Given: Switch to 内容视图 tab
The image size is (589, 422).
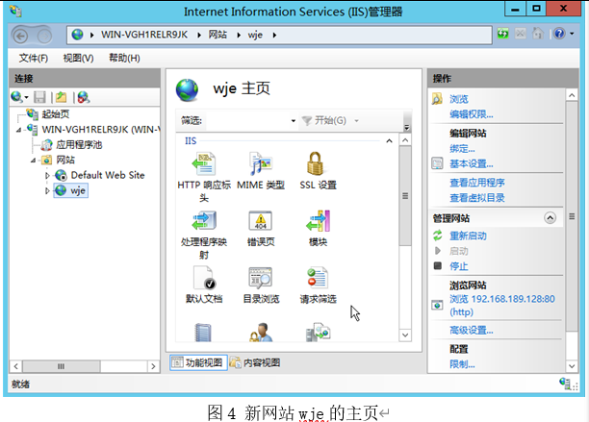Looking at the screenshot, I should pos(255,362).
